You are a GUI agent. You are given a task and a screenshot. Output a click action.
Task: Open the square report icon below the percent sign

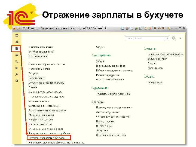tap(17, 68)
